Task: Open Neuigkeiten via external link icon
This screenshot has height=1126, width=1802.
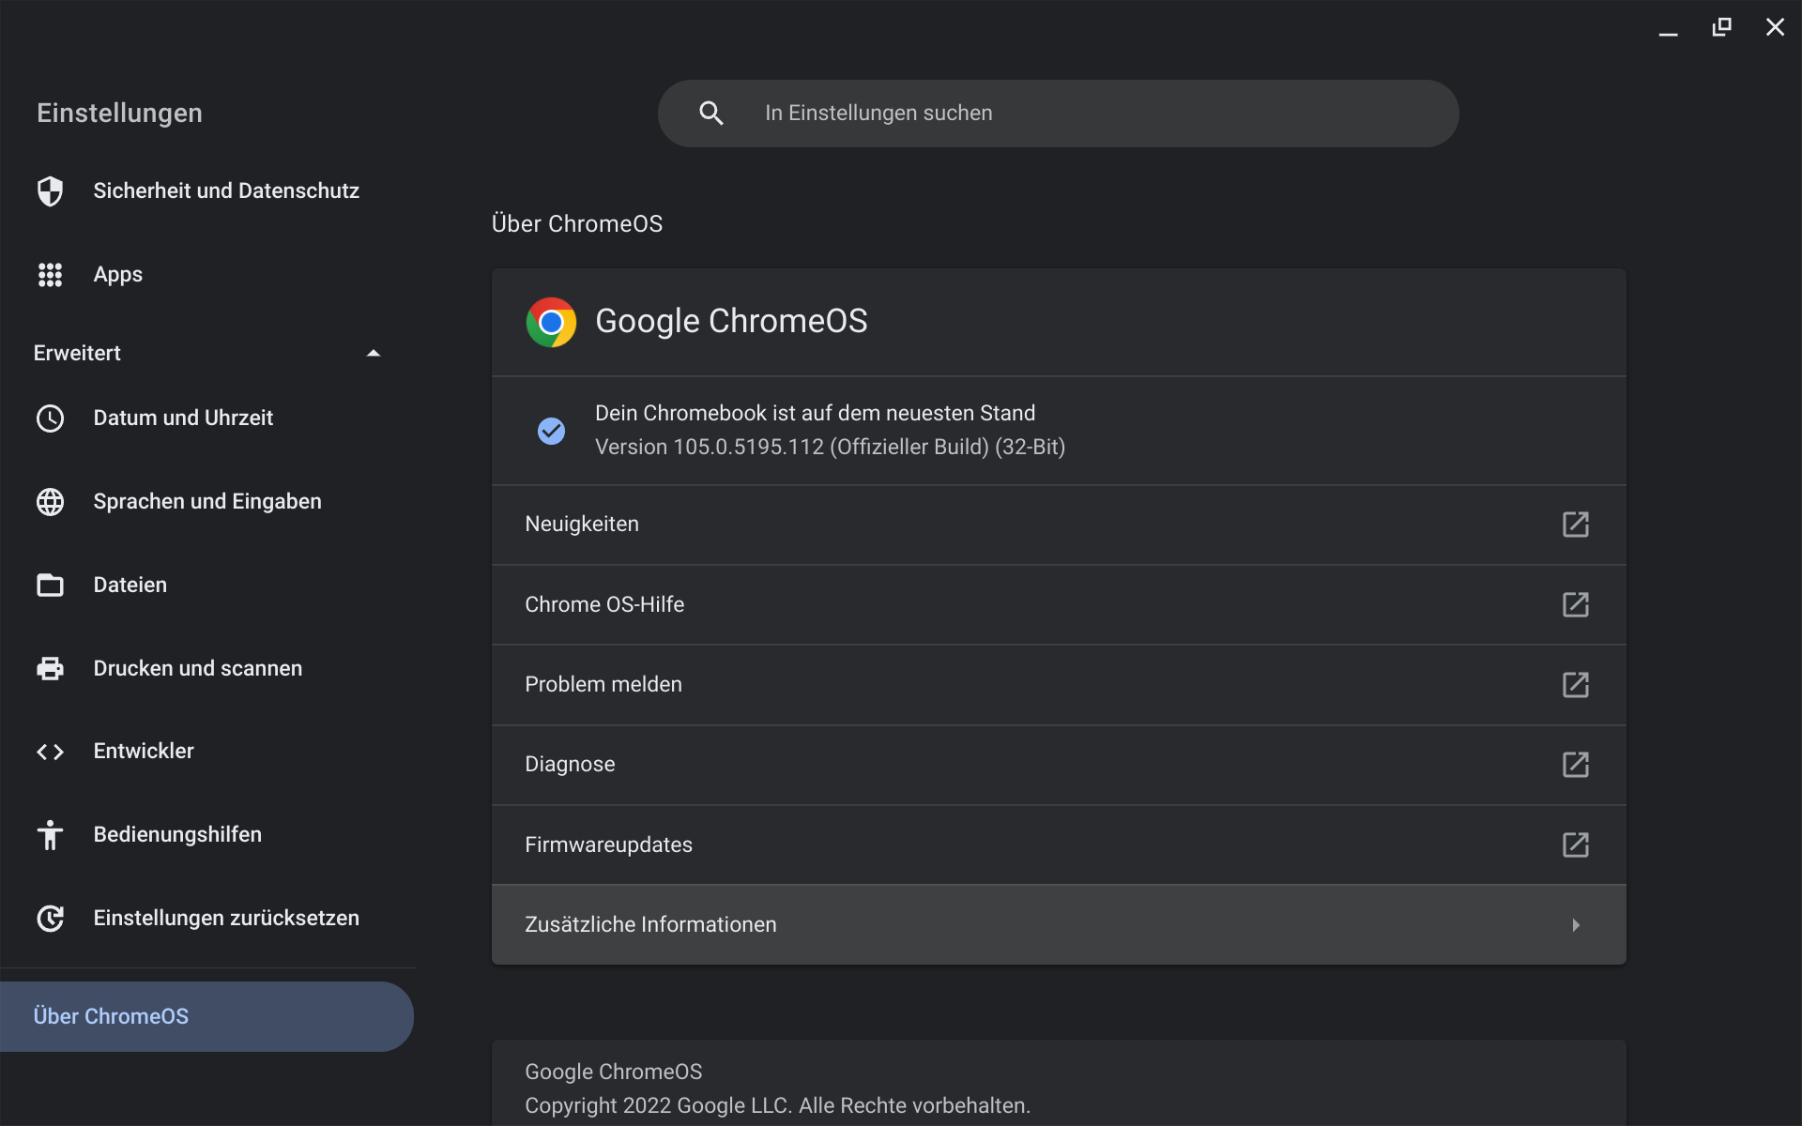Action: pos(1575,525)
